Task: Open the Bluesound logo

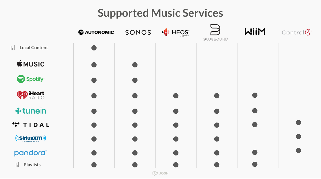Action: 215,33
